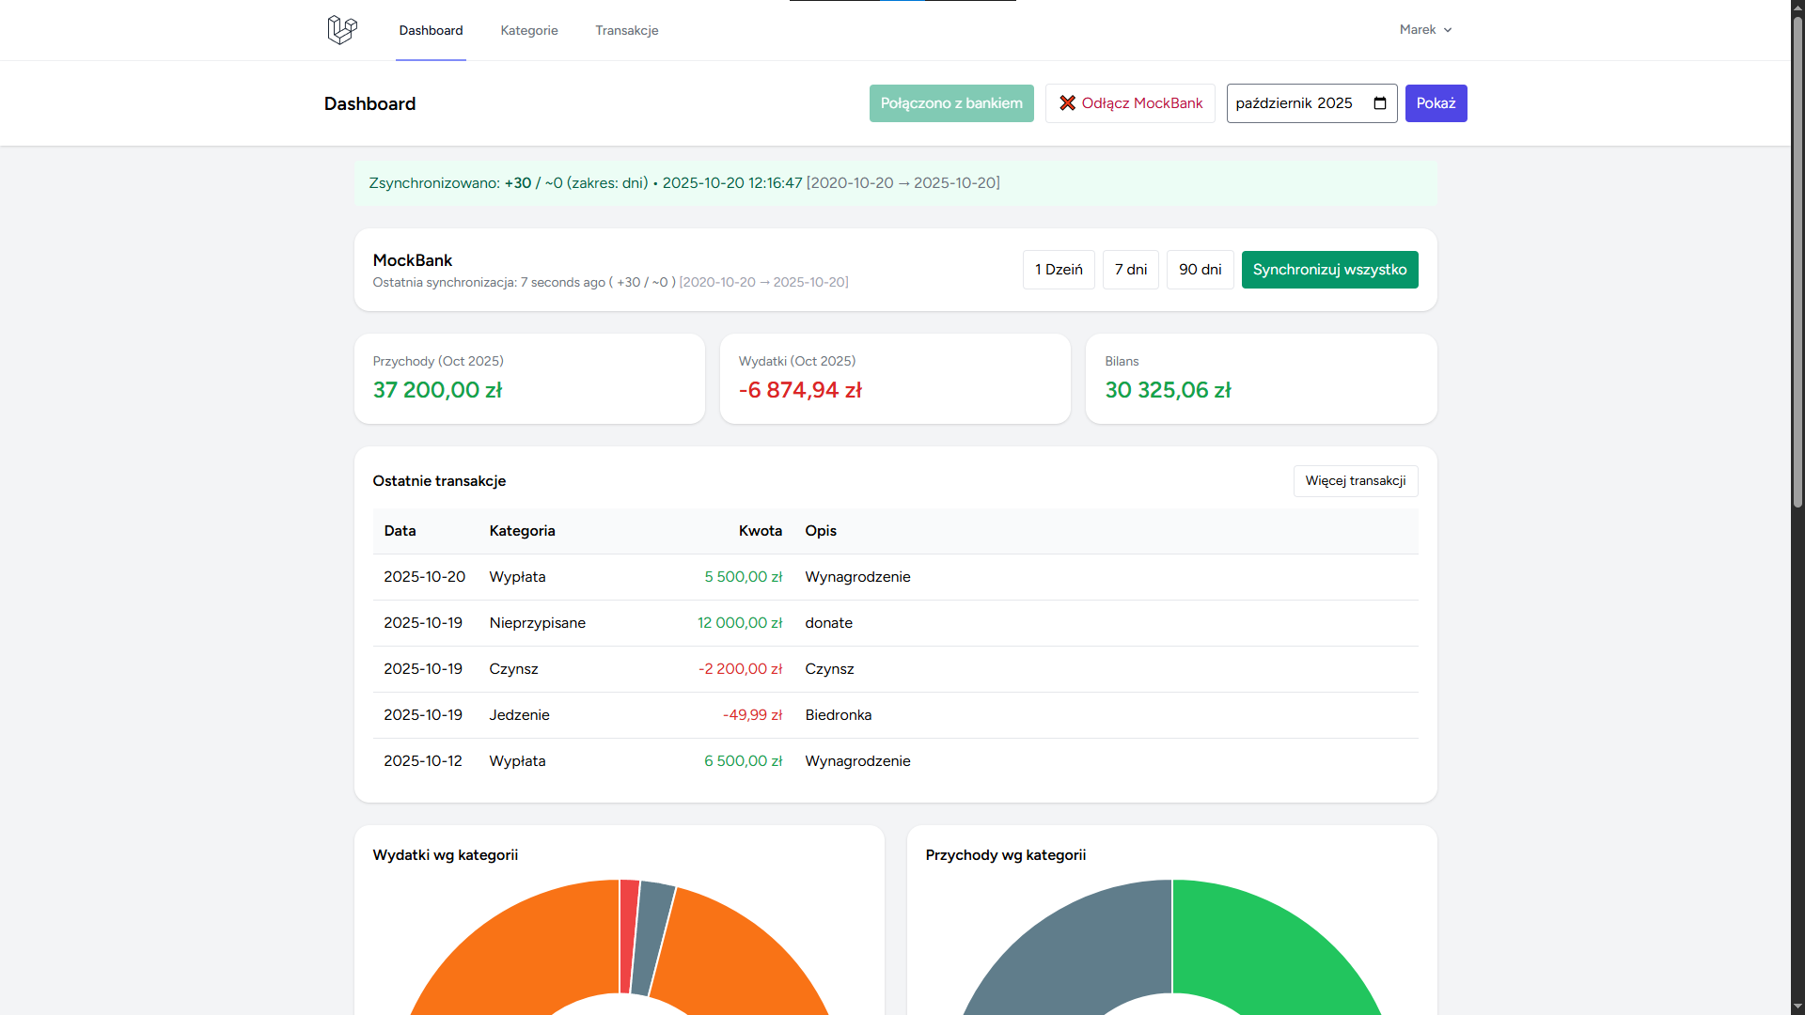This screenshot has height=1015, width=1805.
Task: Click the Data column header
Action: [400, 531]
